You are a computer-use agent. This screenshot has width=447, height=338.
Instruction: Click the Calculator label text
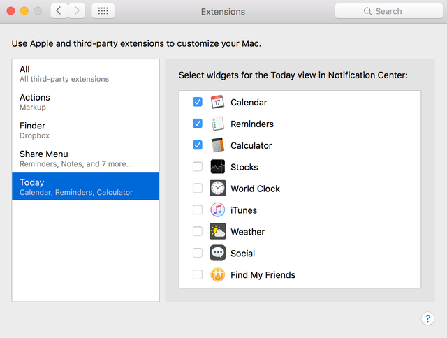pyautogui.click(x=251, y=146)
